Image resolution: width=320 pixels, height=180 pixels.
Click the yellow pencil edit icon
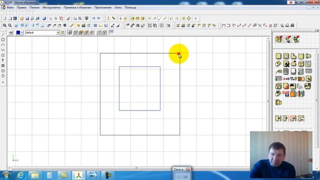pos(71,25)
